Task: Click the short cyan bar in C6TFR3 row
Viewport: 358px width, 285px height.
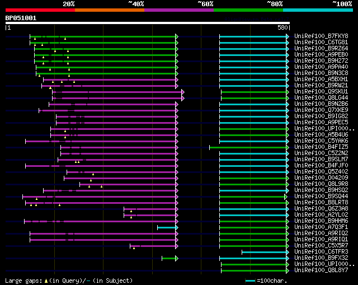Action: click(266, 253)
